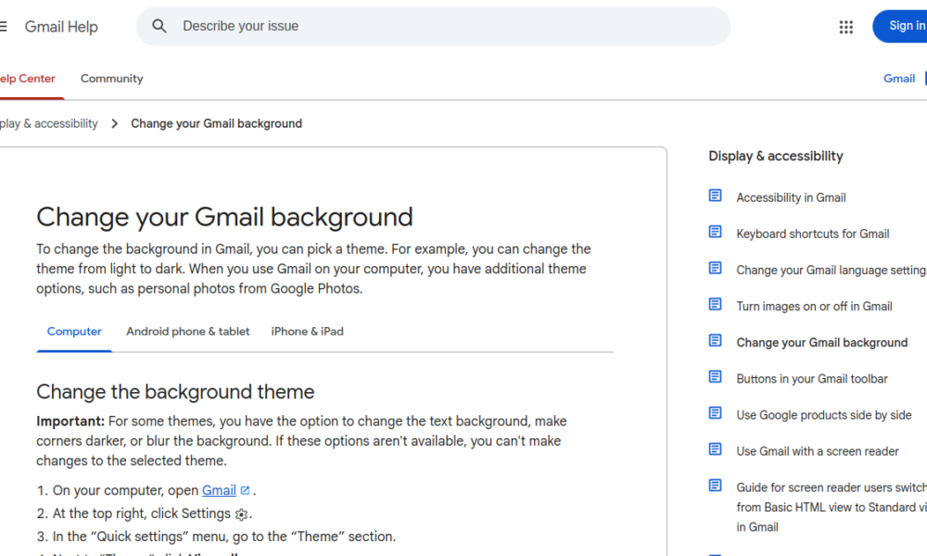Open Buttons in your Gmail toolbar article

(x=812, y=379)
